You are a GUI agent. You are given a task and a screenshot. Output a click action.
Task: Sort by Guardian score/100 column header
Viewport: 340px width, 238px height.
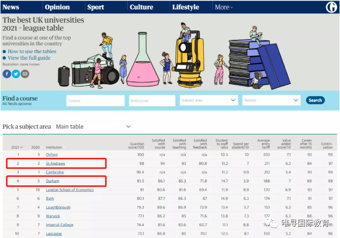(x=136, y=146)
